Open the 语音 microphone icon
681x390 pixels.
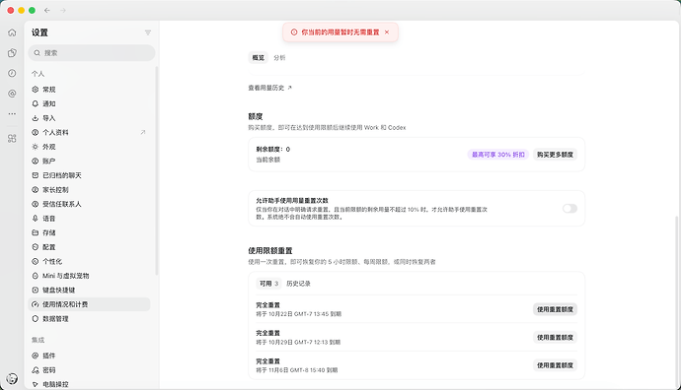[x=36, y=219]
